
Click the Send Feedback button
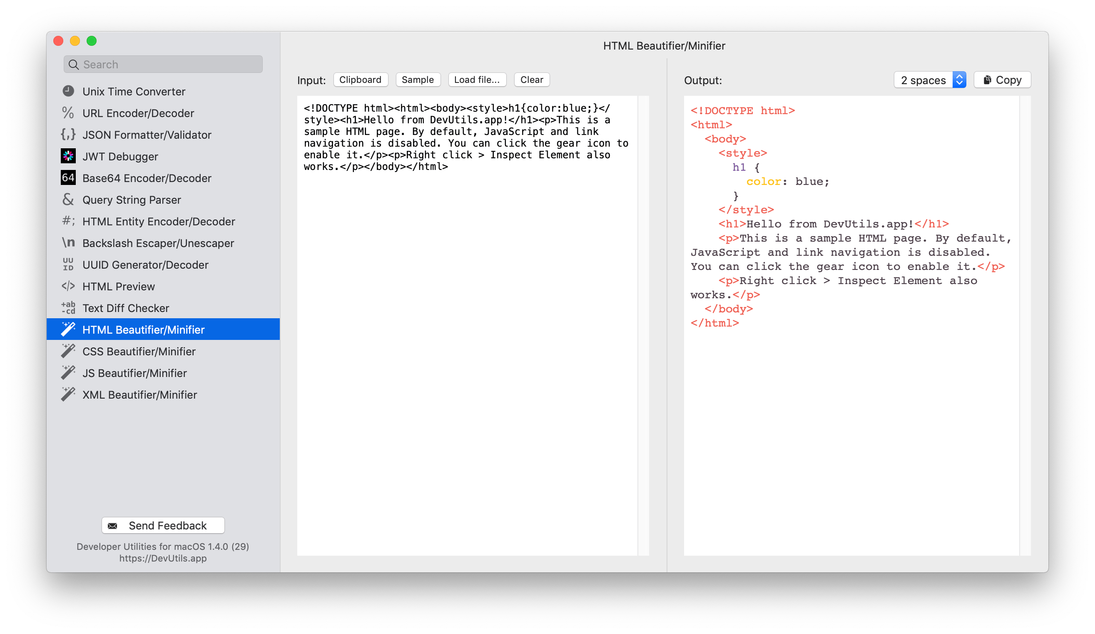pyautogui.click(x=163, y=525)
